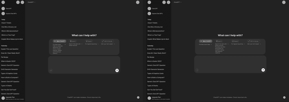Open ChatGPT model dropdown in right mockup header
This screenshot has height=102, width=289.
[178, 2]
